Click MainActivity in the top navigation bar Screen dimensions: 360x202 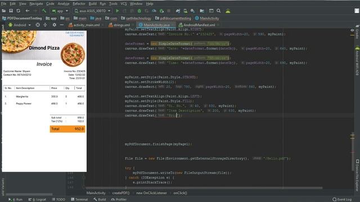pos(207,18)
